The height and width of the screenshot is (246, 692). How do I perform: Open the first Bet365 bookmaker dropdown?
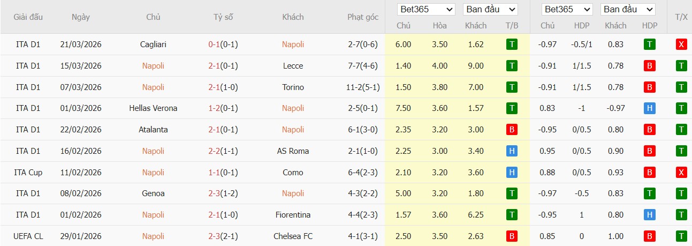tap(426, 10)
